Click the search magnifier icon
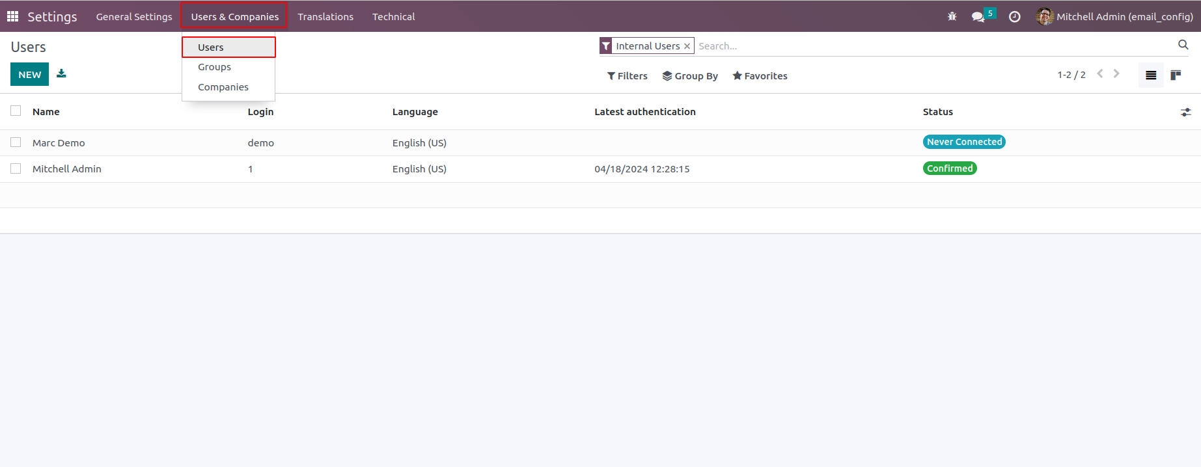 click(x=1183, y=45)
